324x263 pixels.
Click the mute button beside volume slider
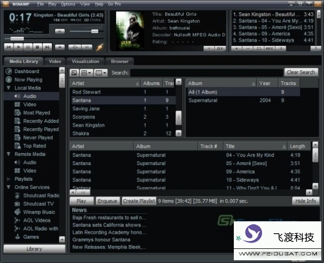click(60, 31)
